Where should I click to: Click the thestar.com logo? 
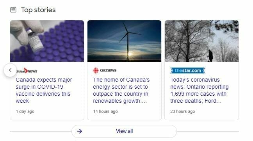[x=188, y=70]
